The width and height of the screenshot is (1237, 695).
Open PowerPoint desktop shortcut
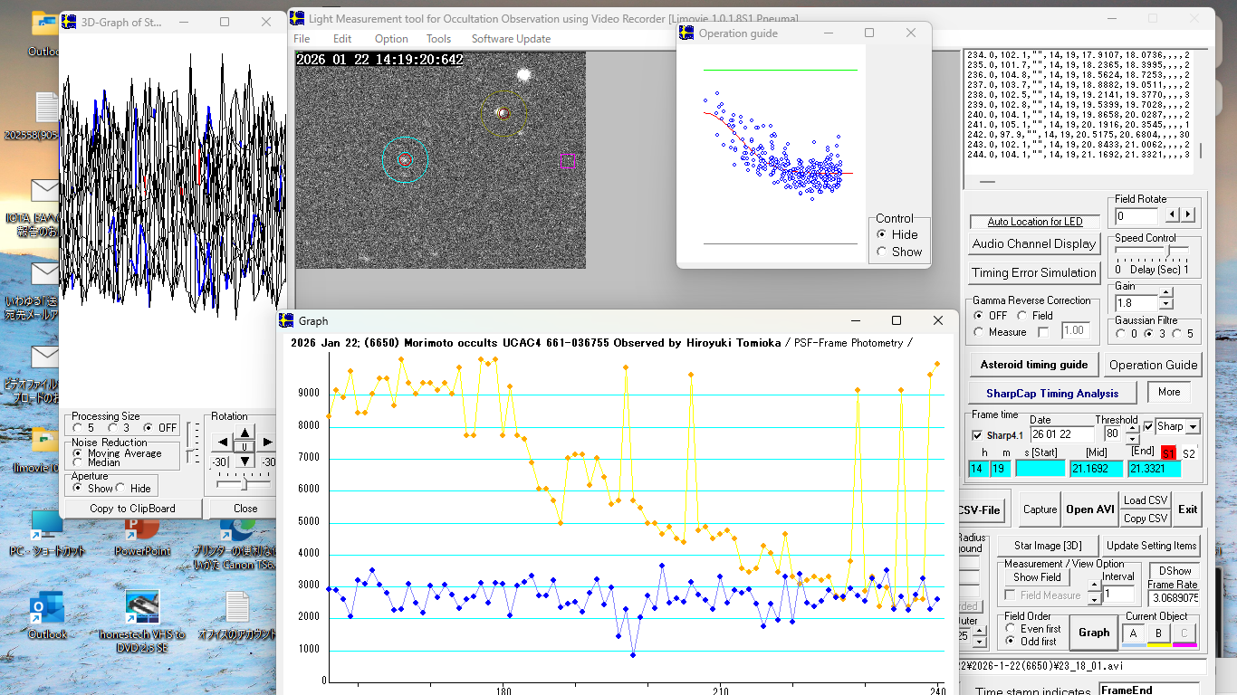[x=142, y=532]
